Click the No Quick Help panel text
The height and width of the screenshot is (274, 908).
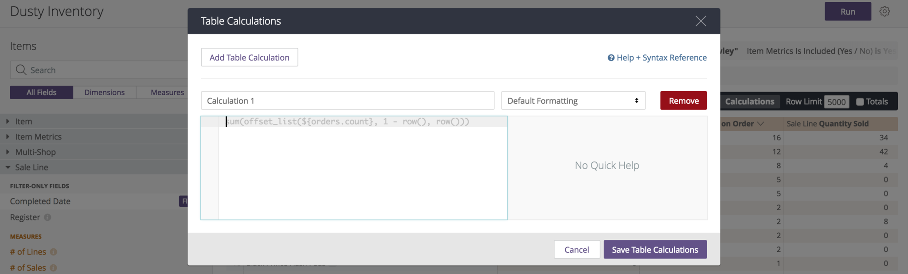607,165
